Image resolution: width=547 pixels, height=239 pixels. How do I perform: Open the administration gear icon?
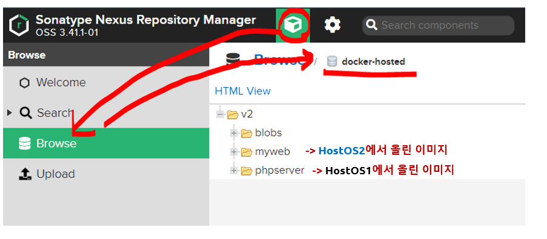(333, 25)
